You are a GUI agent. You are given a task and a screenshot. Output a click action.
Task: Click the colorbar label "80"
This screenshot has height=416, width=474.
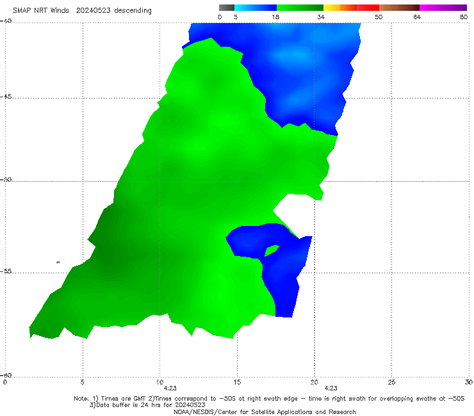(x=464, y=17)
